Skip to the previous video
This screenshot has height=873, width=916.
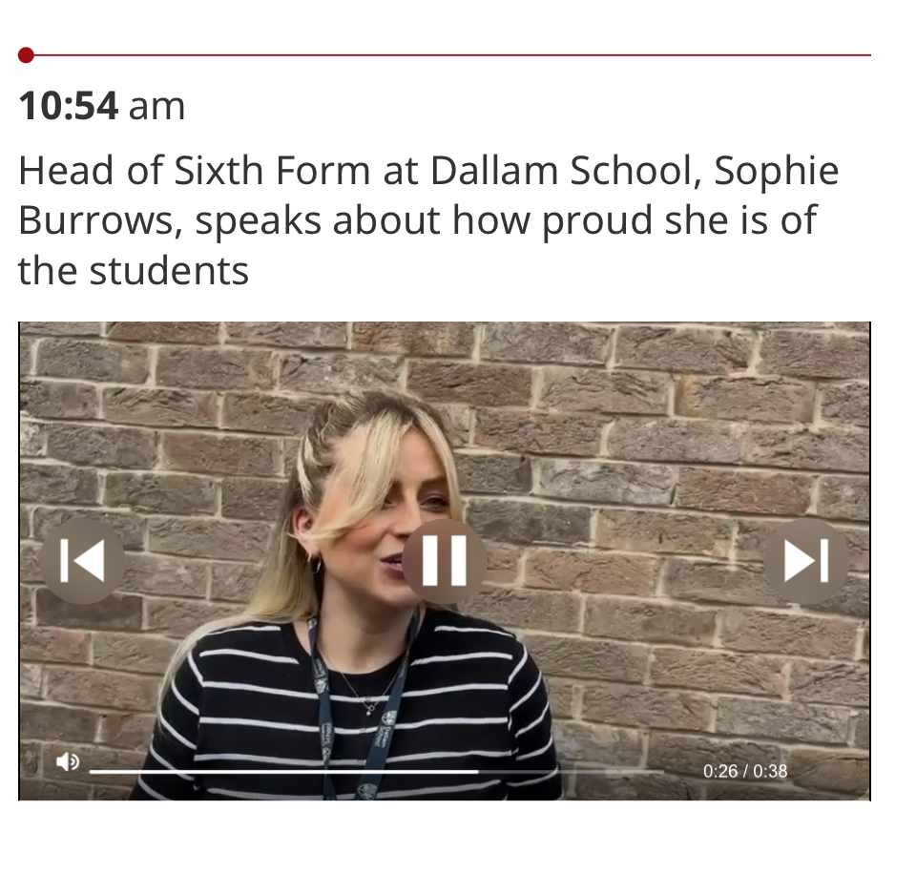82,561
